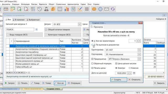Click the new document plus icon

19,9
